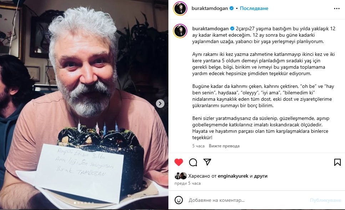Viewport: 345px width, 210px height.
Task: Save the post with the bookmark icon
Action: click(337, 162)
